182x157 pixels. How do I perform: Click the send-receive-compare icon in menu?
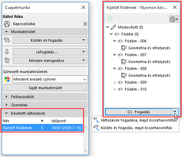point(96,128)
